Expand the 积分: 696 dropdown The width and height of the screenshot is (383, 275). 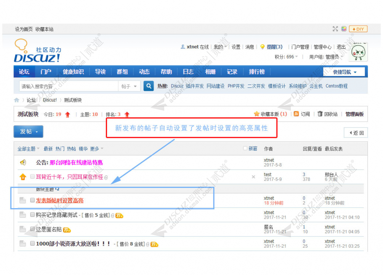286,57
